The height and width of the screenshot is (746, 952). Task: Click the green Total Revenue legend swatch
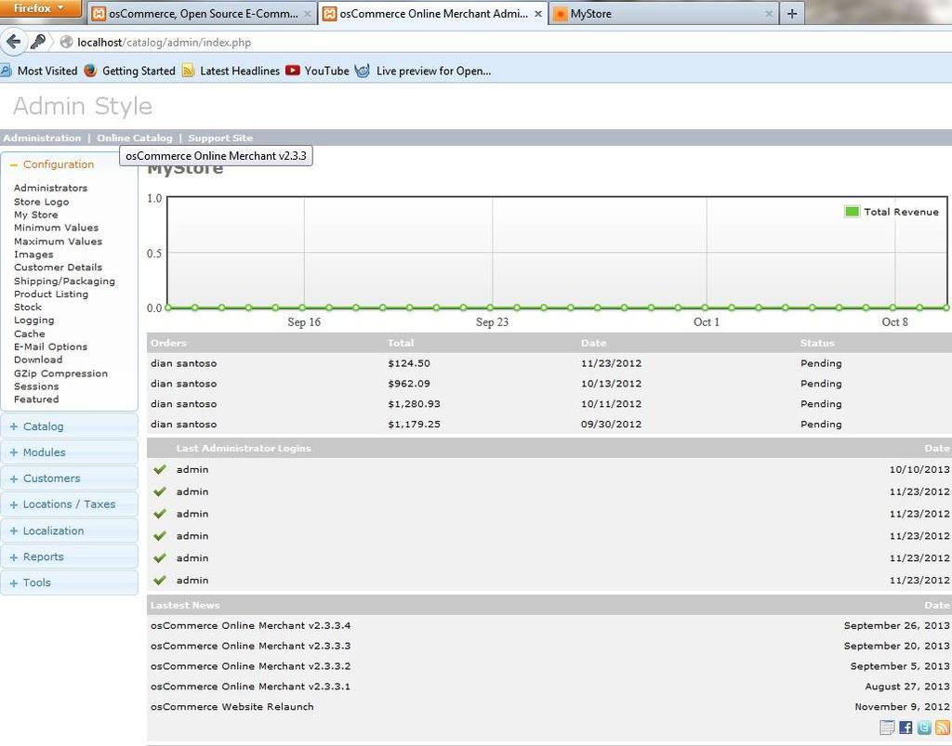tap(852, 212)
